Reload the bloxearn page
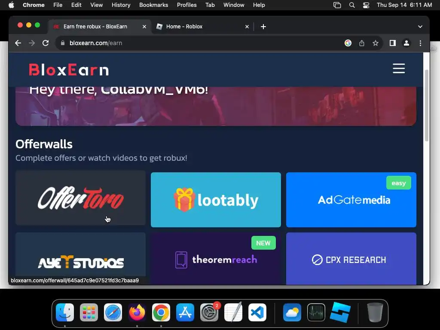Screen dimensions: 440x330 tap(46, 43)
